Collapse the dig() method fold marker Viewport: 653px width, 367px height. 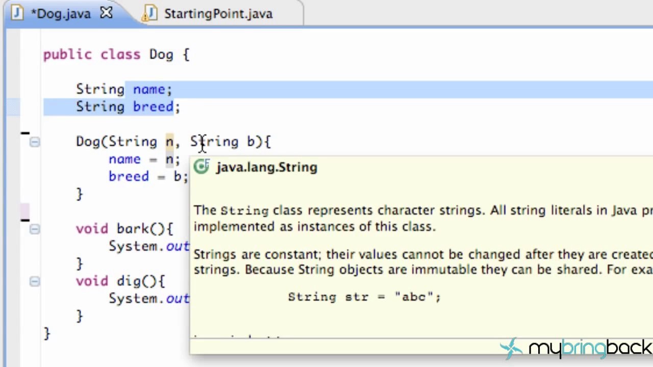(x=34, y=281)
